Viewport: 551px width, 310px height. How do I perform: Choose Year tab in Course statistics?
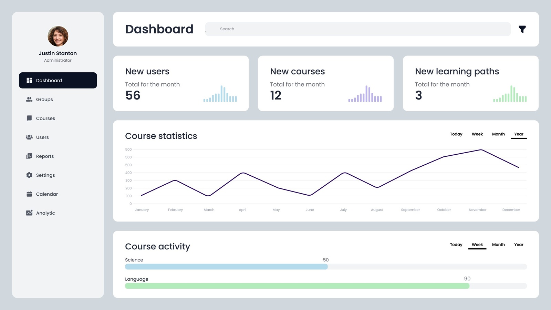(x=519, y=134)
